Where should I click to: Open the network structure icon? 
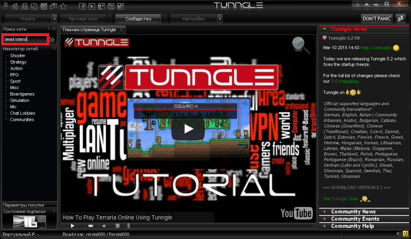pos(25,6)
